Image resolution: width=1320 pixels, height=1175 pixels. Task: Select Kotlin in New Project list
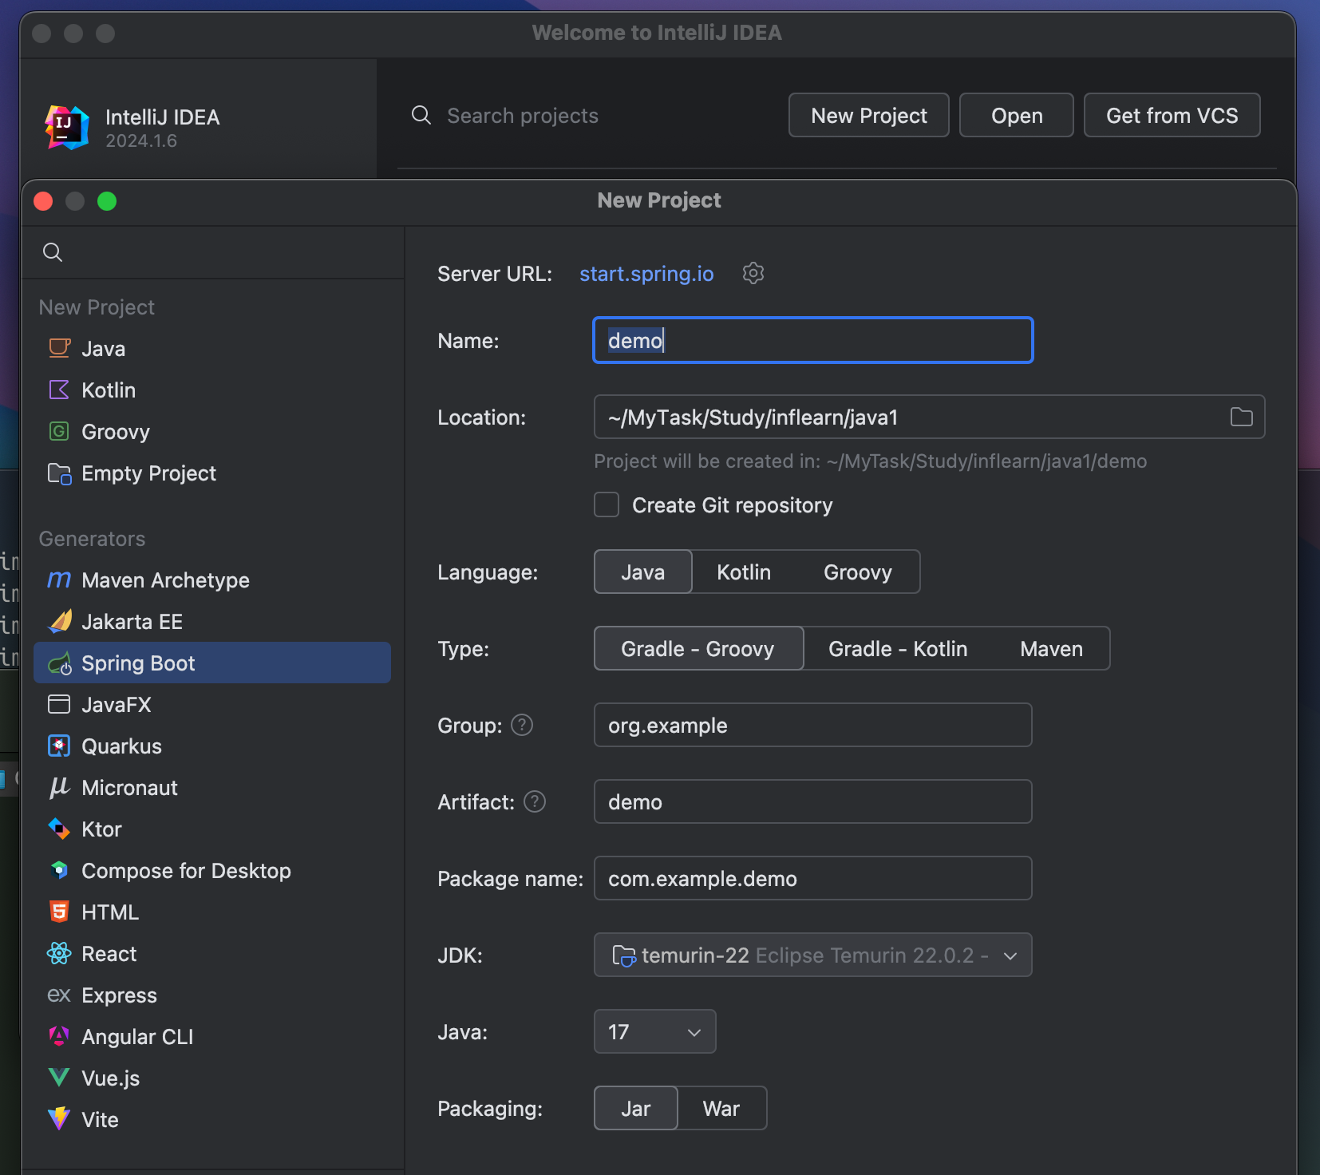pyautogui.click(x=212, y=390)
